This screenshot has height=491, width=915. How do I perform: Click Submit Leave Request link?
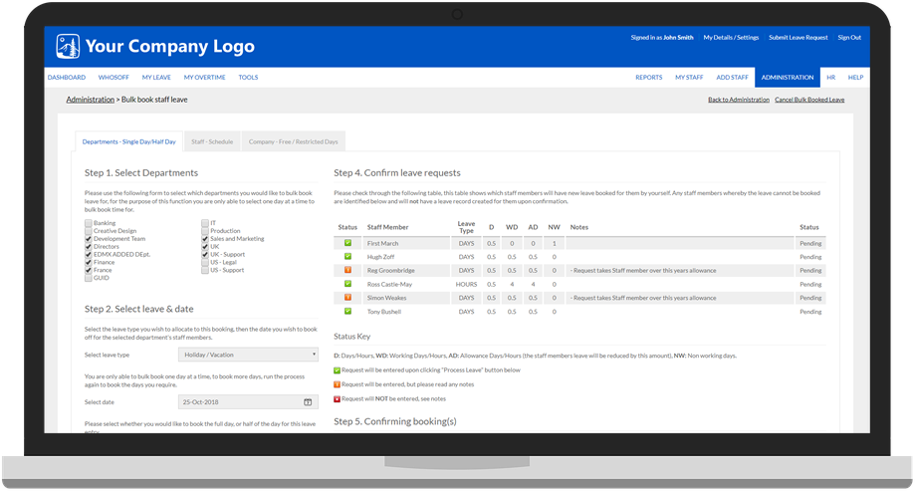click(799, 38)
